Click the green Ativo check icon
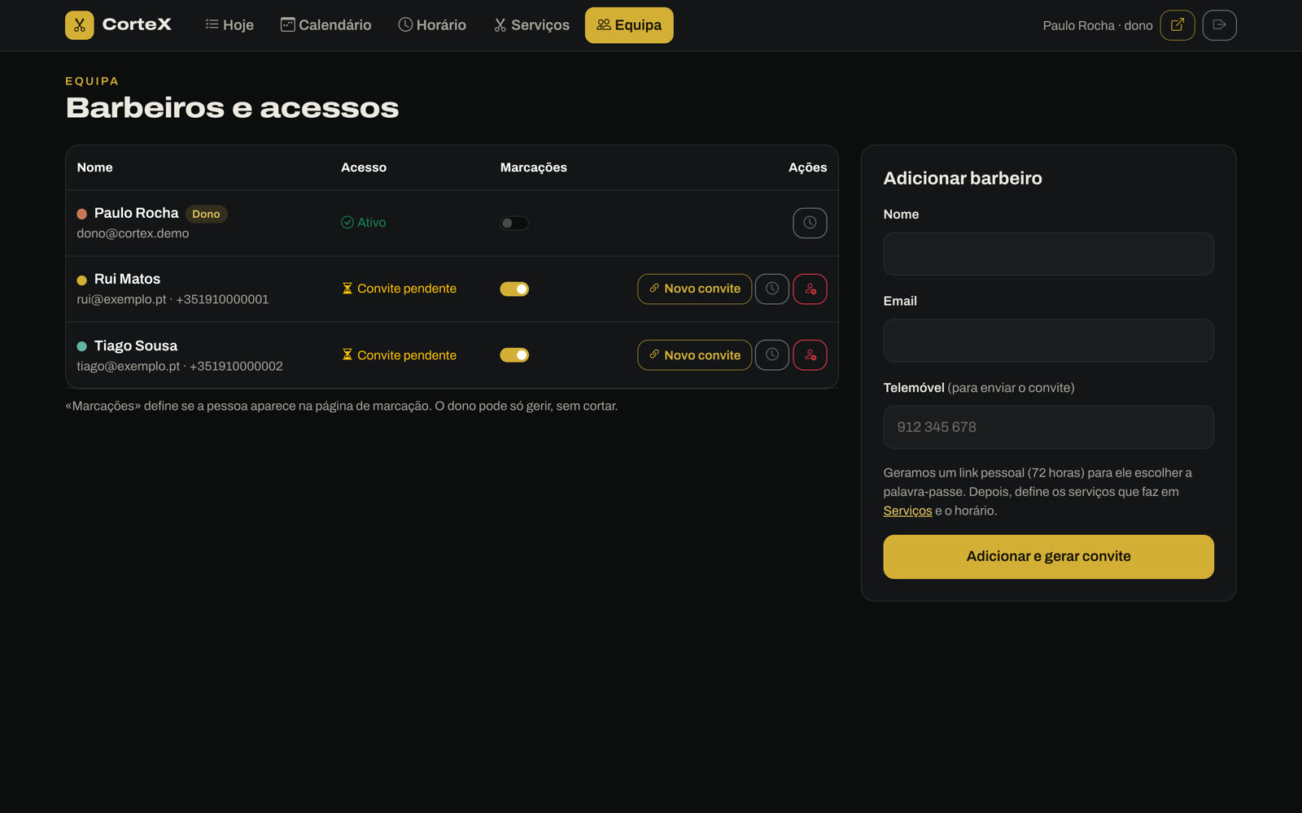This screenshot has width=1302, height=813. 347,223
